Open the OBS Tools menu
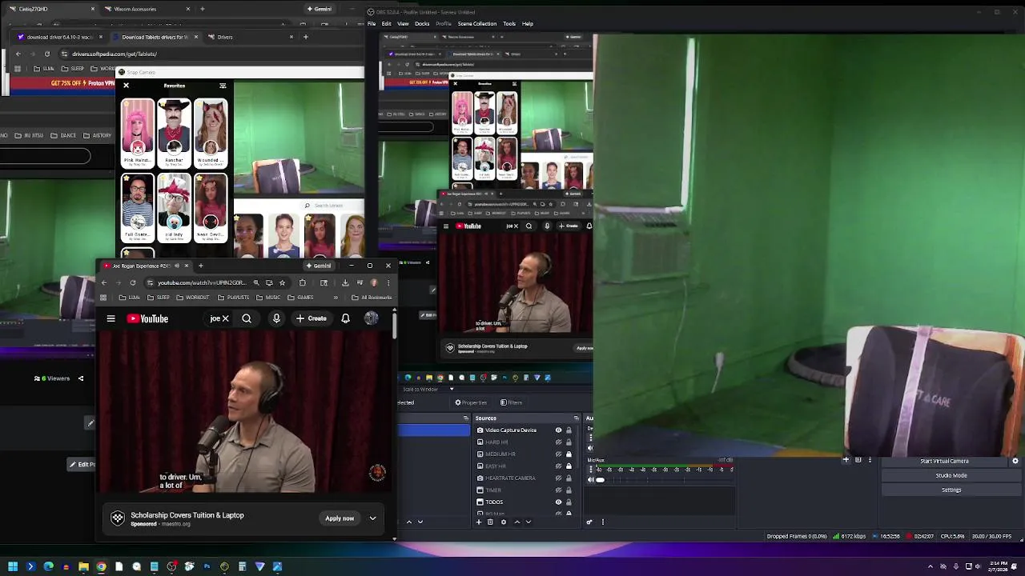 [509, 24]
